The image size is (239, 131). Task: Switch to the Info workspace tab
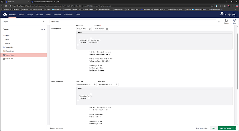pyautogui.click(x=234, y=22)
